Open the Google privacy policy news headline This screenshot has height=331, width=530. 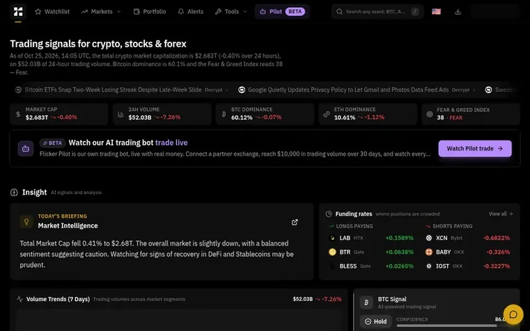pos(348,90)
